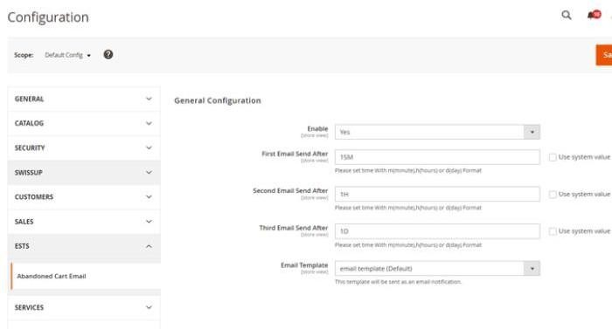Viewport: 612px width, 329px height.
Task: Collapse the ESTS section chevron
Action: point(149,246)
